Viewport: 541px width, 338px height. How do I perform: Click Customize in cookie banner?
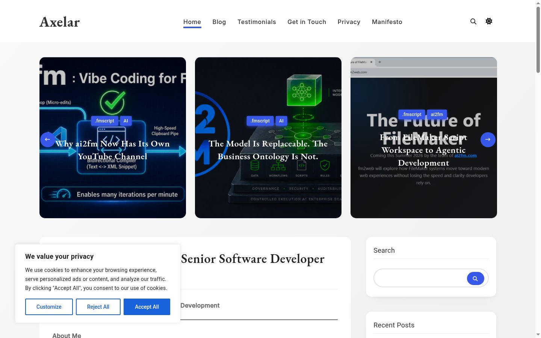(x=49, y=307)
